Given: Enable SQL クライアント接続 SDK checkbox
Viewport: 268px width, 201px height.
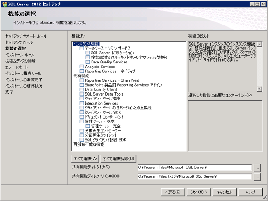Looking at the screenshot, I should click(x=82, y=140).
